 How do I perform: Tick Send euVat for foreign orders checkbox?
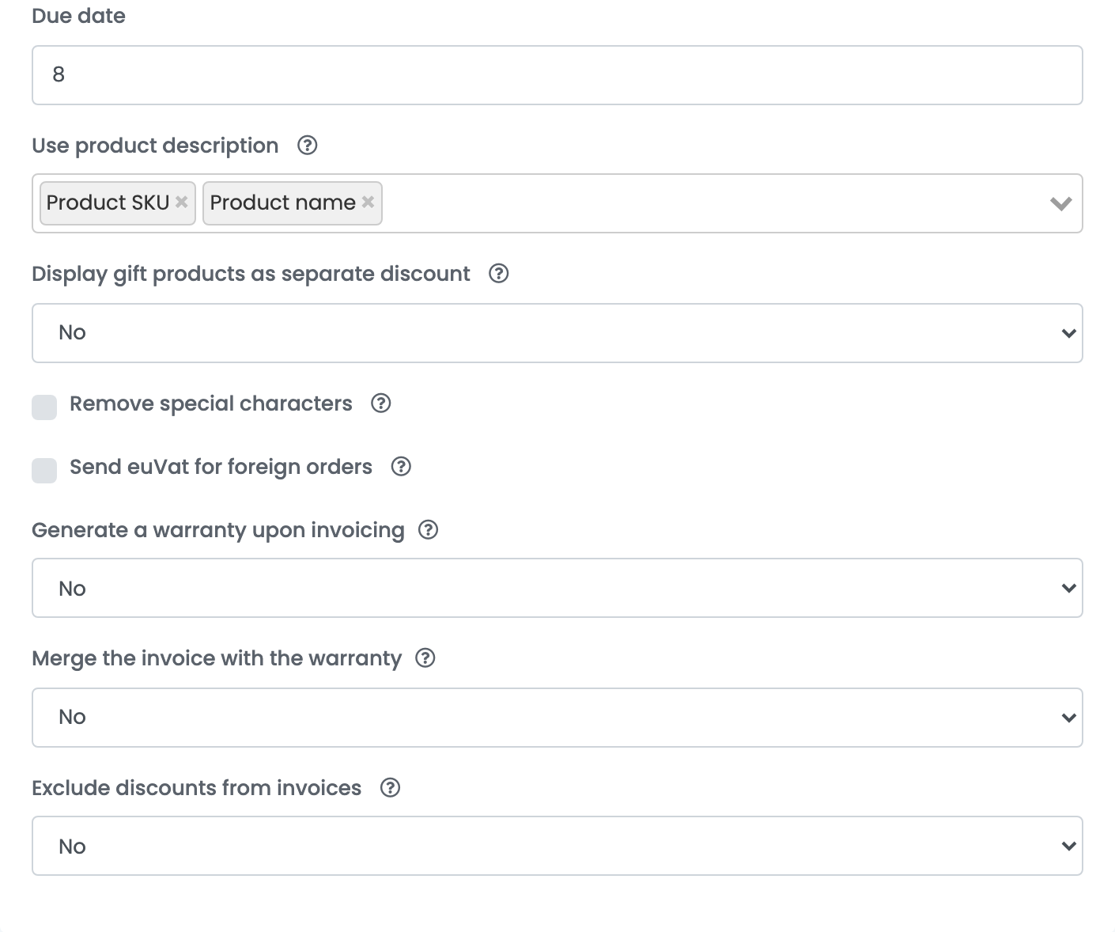44,470
